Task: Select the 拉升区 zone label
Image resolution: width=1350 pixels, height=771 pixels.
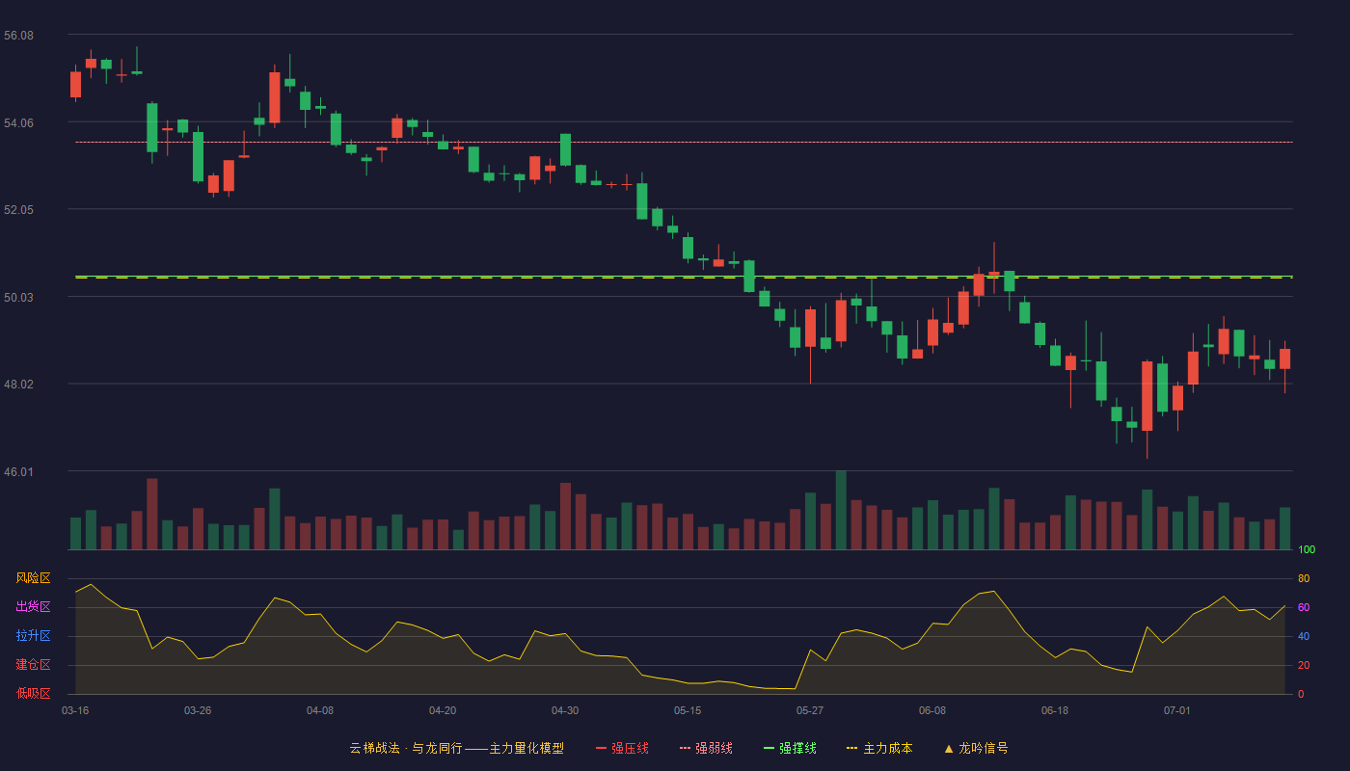Action: click(x=33, y=636)
